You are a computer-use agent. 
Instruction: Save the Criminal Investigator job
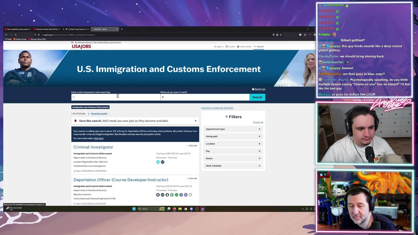coord(192,146)
